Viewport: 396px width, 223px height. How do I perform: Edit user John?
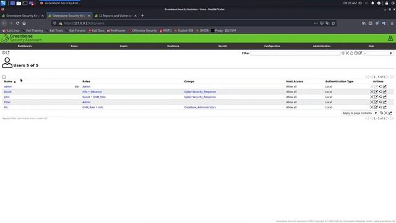pyautogui.click(x=376, y=97)
